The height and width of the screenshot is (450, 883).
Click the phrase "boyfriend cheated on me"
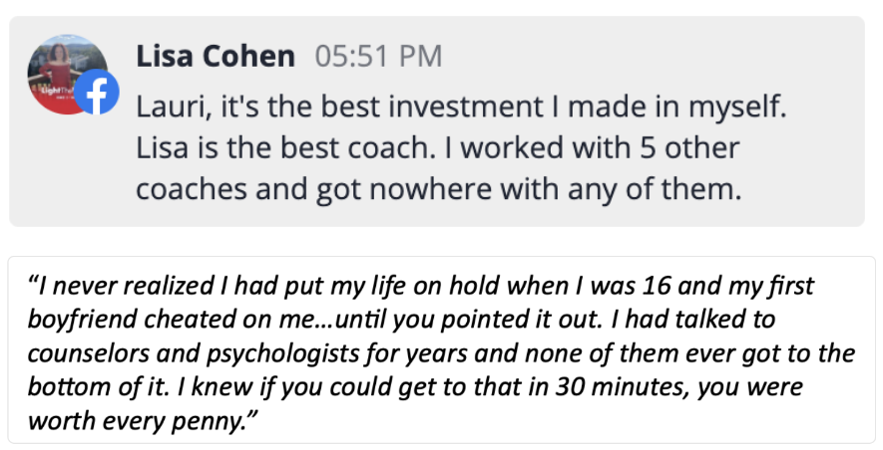[172, 320]
